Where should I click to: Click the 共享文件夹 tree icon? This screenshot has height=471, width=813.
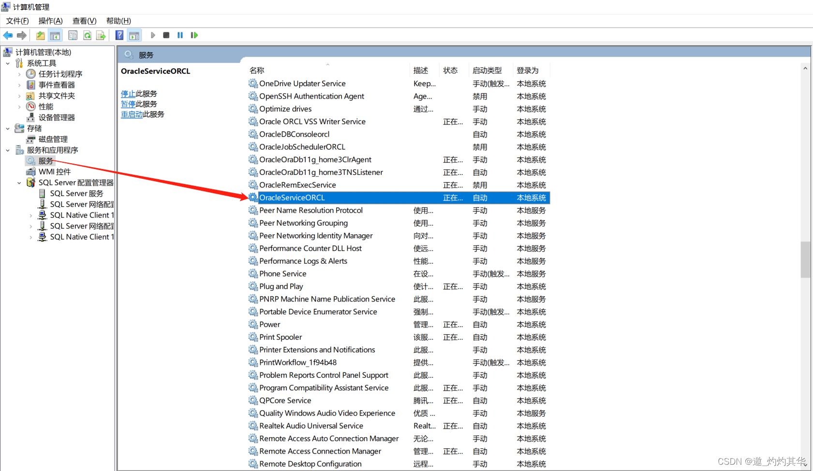click(31, 96)
